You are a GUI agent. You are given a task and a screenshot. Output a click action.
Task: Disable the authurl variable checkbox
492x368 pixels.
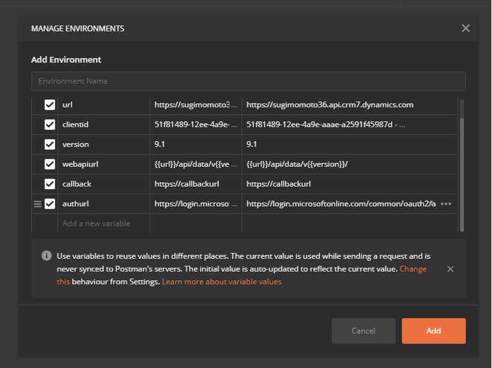point(50,204)
